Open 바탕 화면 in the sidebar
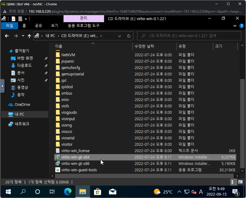This screenshot has width=246, height=198. coord(25,58)
